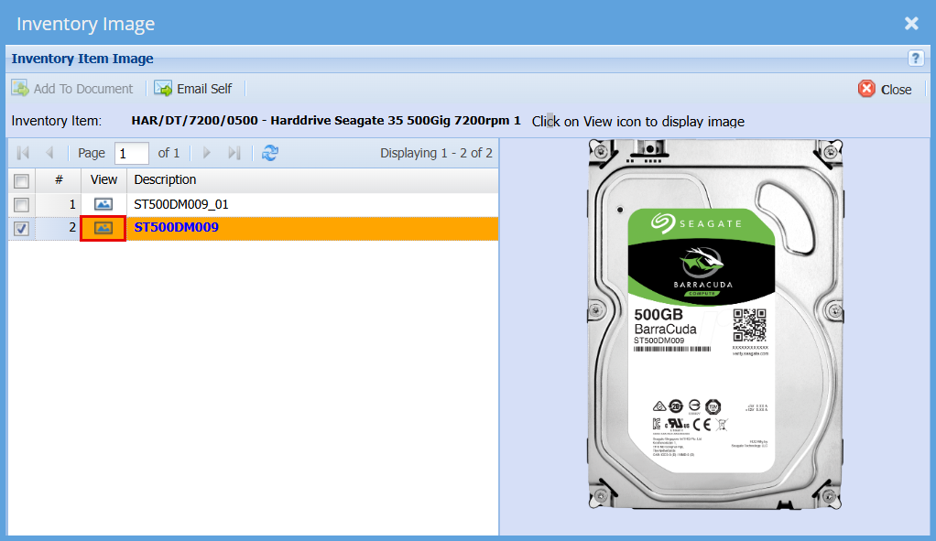Click the Seagate hard drive preview image

coord(715,324)
